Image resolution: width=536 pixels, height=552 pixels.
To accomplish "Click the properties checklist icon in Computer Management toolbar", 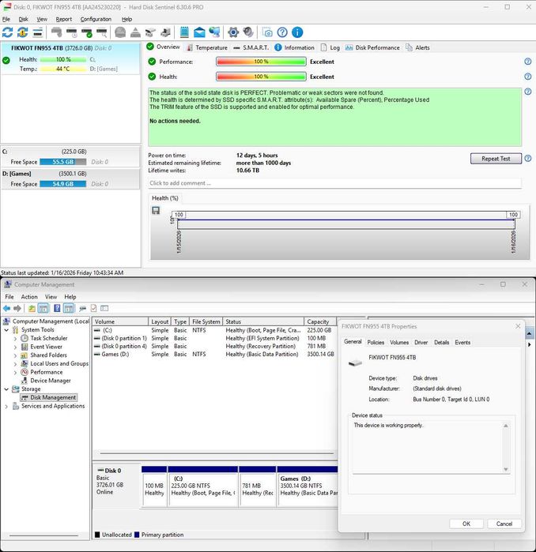I will 94,309.
